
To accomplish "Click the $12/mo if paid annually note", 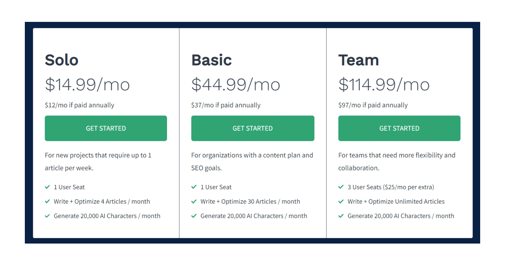I will 80,105.
